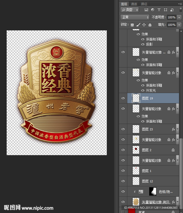Click fx icon on layer with 外发光 effect

pyautogui.click(x=173, y=73)
